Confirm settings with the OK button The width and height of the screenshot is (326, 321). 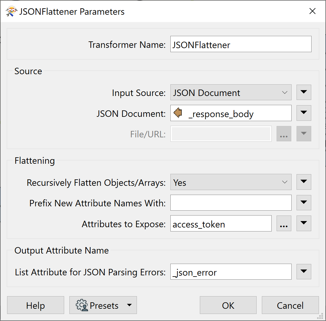click(228, 305)
